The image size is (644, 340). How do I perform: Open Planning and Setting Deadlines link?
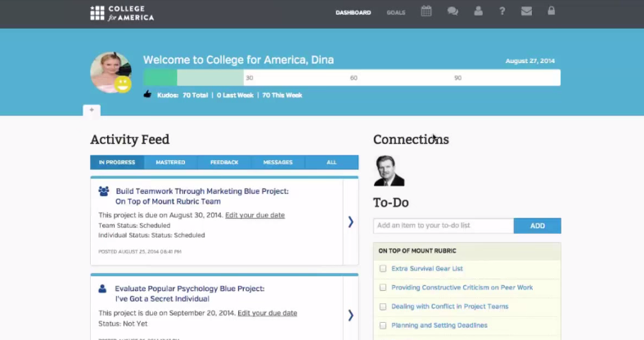[439, 325]
